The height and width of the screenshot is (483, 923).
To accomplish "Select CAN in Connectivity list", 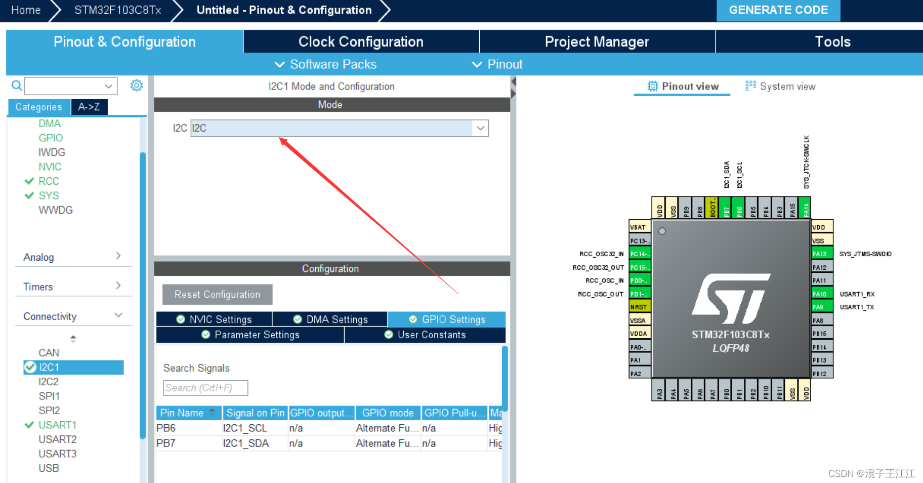I will pyautogui.click(x=49, y=352).
